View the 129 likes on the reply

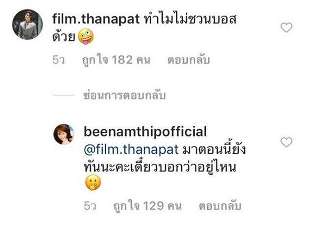(148, 206)
